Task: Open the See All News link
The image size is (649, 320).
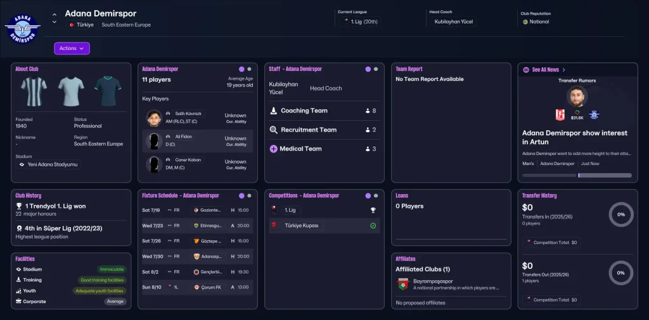Action: (546, 70)
